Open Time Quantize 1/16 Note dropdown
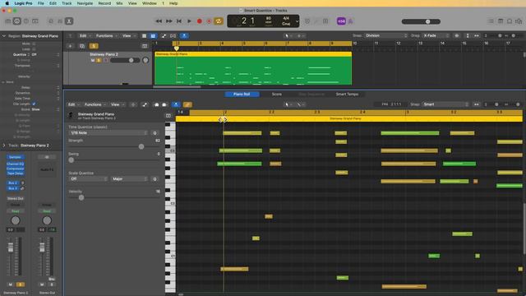This screenshot has height=296, width=526. 108,133
